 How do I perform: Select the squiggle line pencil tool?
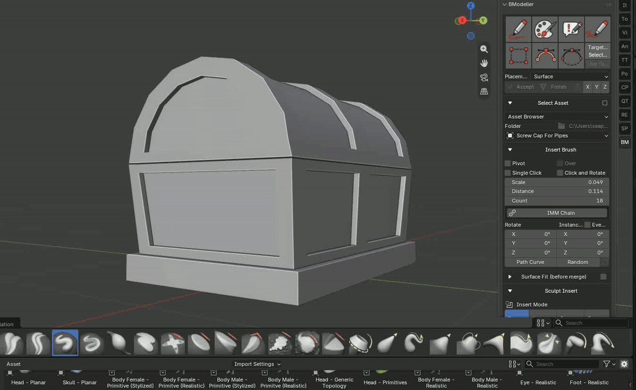[598, 29]
